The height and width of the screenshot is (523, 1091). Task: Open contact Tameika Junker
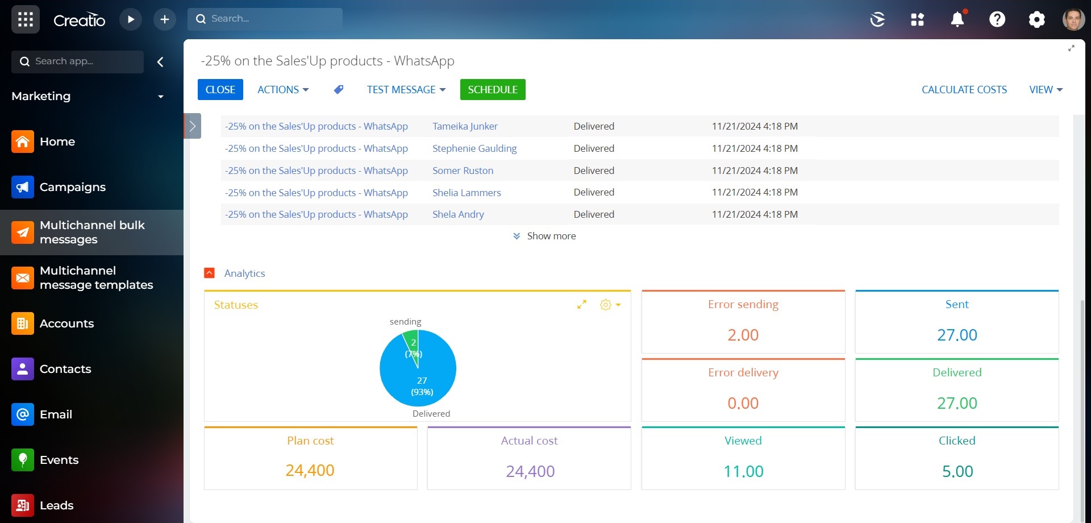[465, 126]
